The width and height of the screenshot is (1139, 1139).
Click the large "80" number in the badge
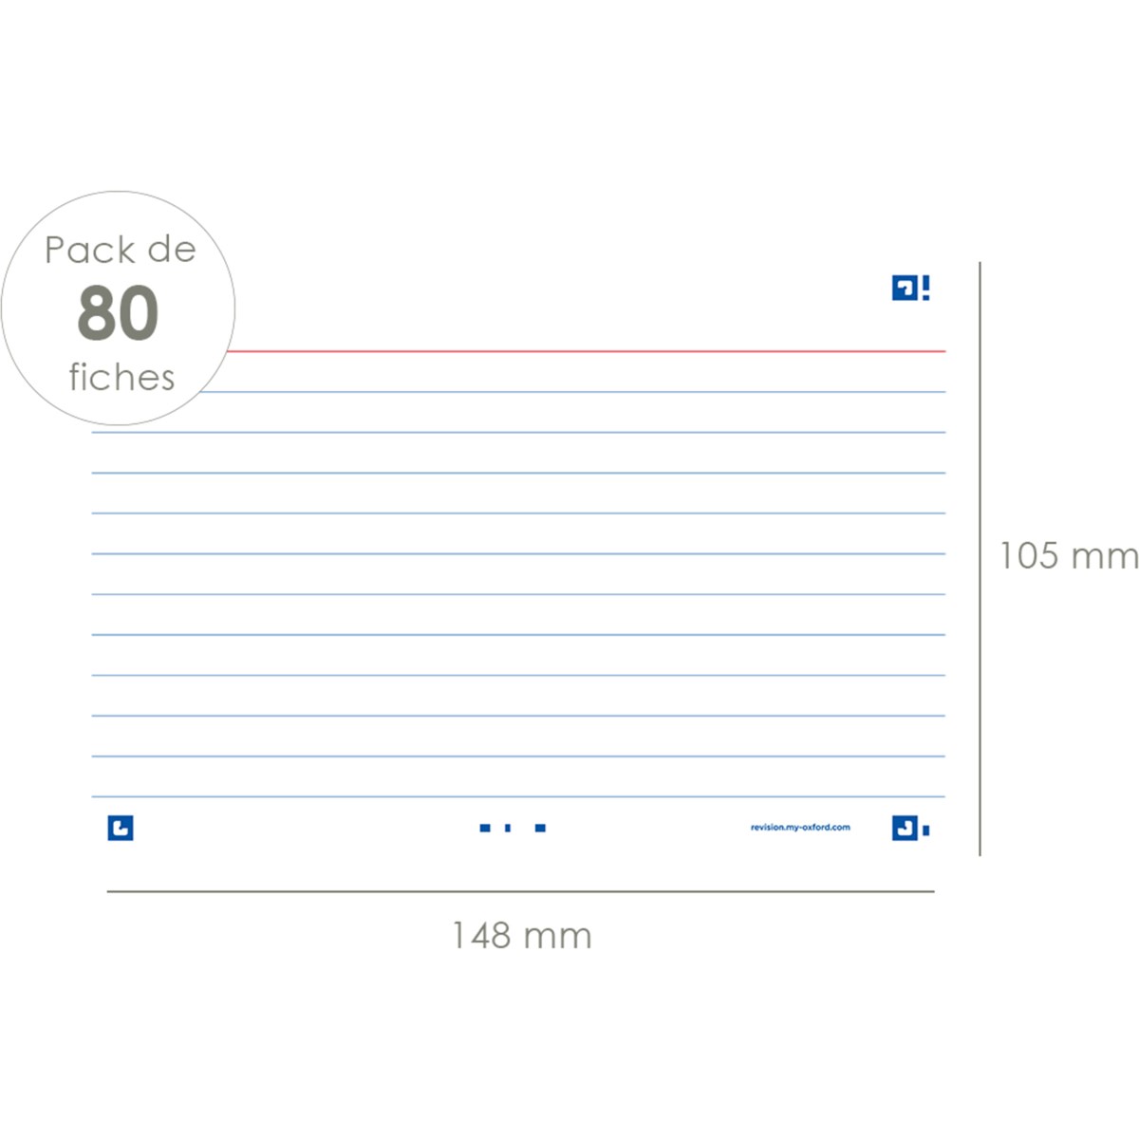[x=118, y=313]
